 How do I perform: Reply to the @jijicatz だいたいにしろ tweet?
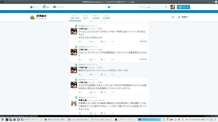click(x=80, y=60)
